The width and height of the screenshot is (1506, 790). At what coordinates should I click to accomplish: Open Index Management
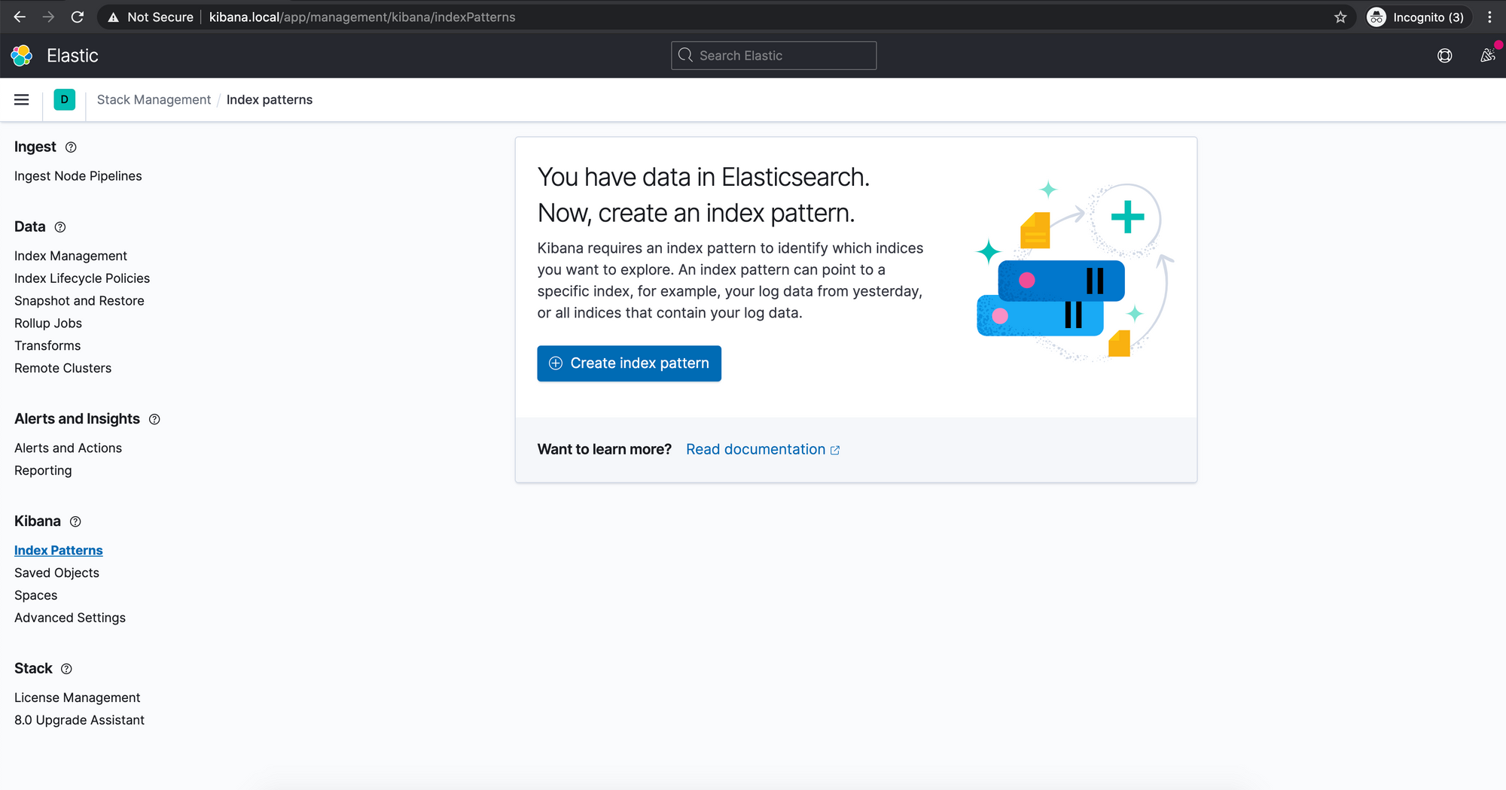coord(71,256)
